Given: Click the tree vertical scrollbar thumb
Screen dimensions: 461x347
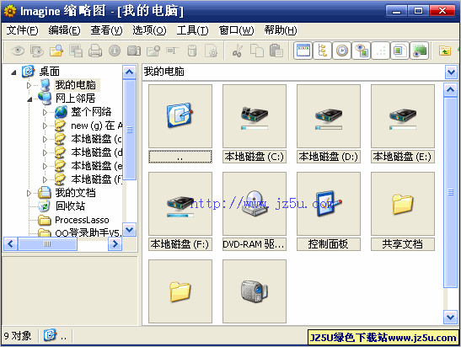Looking at the screenshot, I should [129, 130].
